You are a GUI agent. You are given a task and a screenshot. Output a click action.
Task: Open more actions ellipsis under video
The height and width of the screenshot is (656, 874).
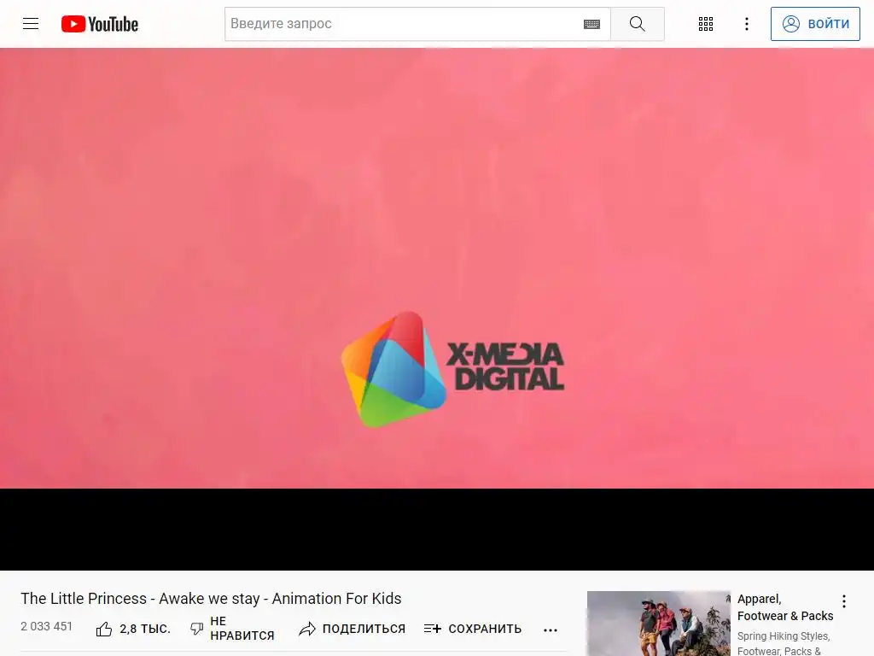coord(551,630)
